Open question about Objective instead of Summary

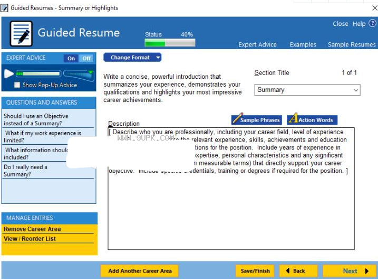(x=48, y=119)
